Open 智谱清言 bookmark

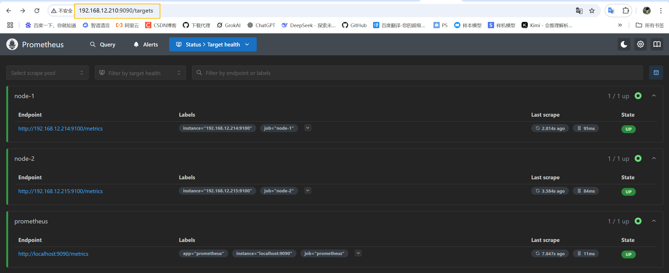click(96, 25)
